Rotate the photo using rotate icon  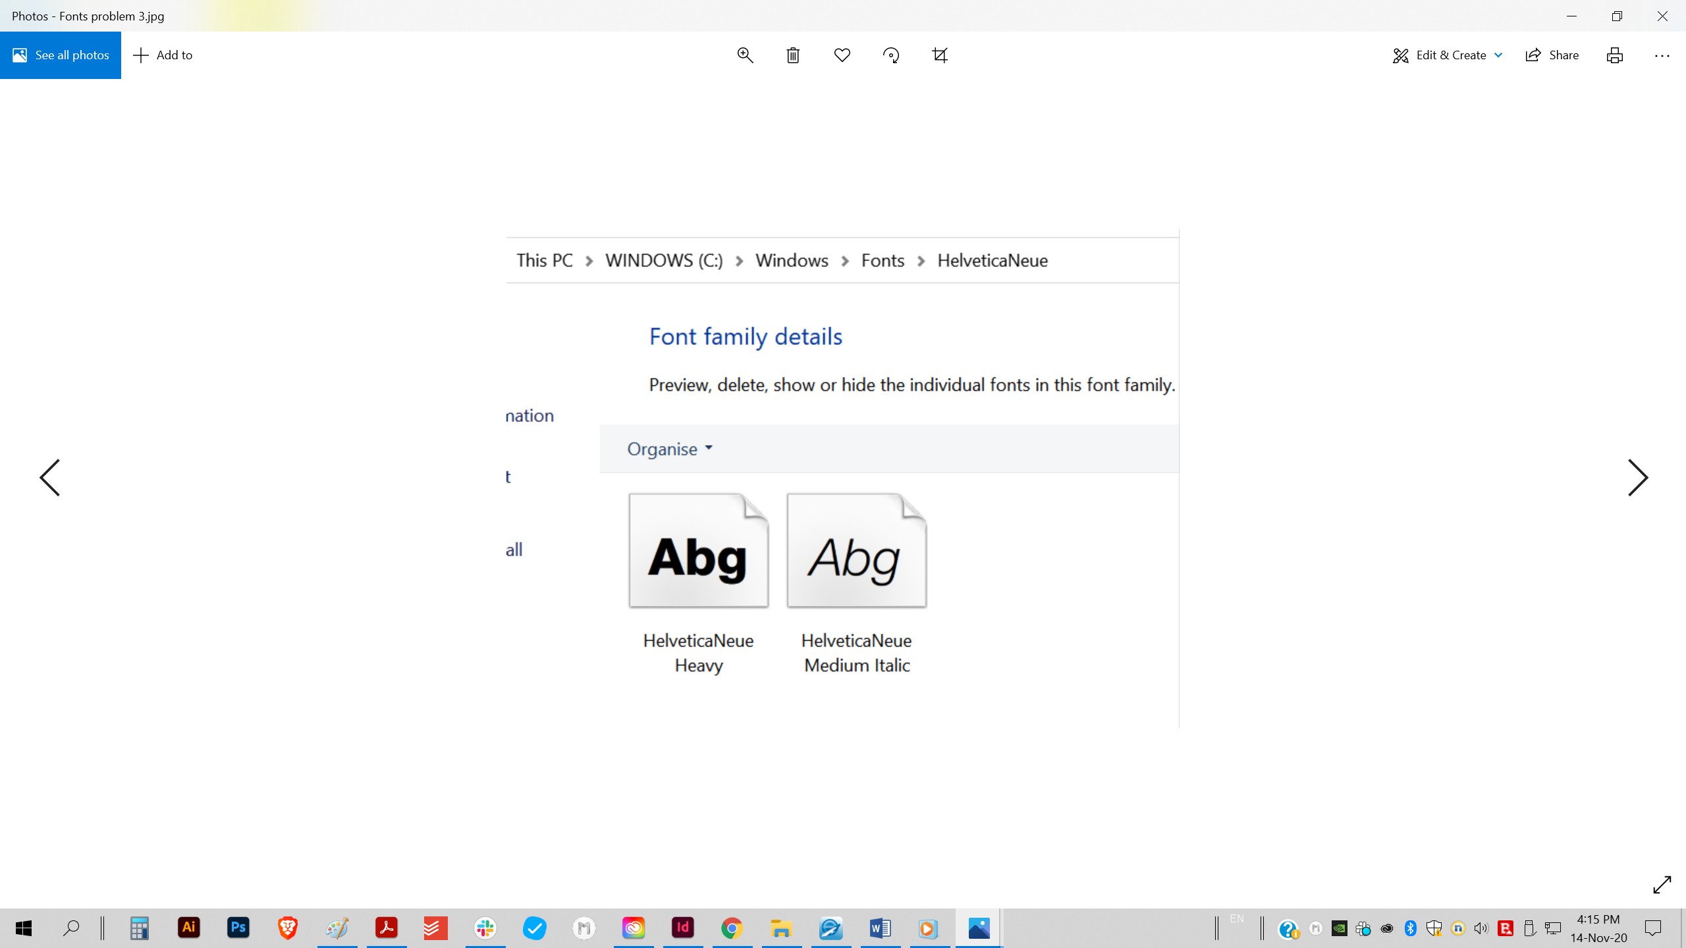pyautogui.click(x=891, y=55)
